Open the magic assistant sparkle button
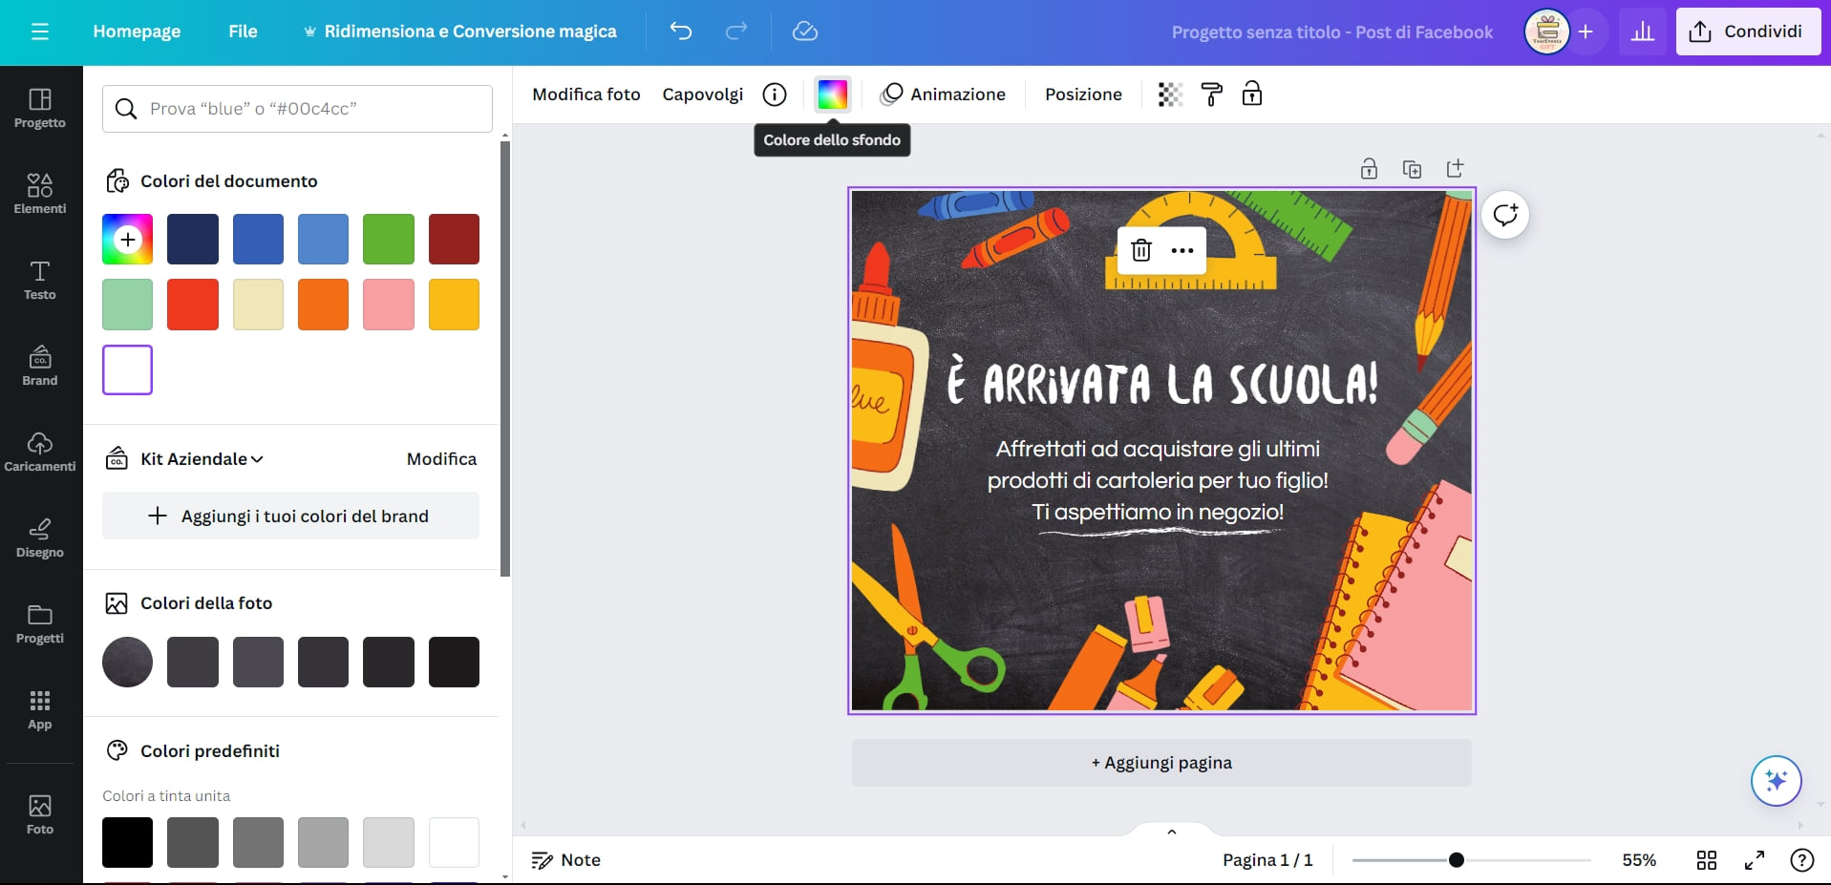Screen dimensions: 1831x885 tap(1777, 781)
